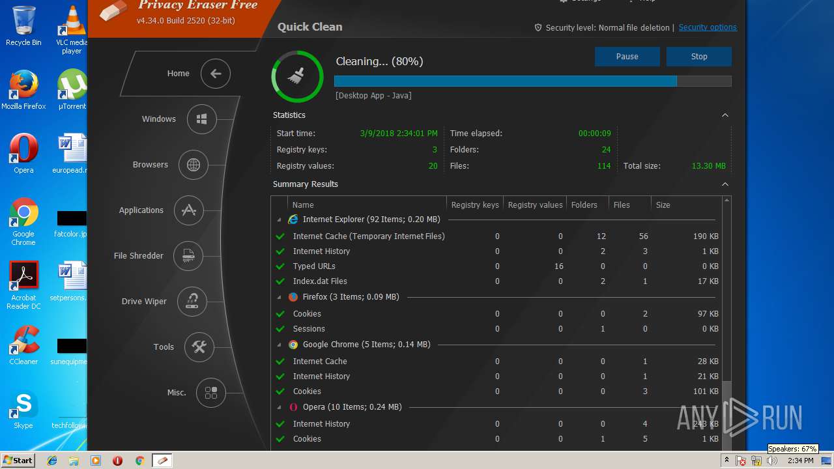Open the Browsers globe icon
The height and width of the screenshot is (469, 834).
tap(194, 165)
